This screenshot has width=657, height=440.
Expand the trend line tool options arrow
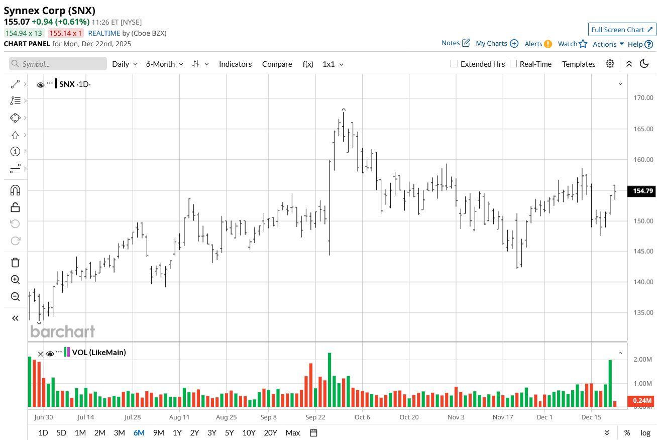point(25,84)
